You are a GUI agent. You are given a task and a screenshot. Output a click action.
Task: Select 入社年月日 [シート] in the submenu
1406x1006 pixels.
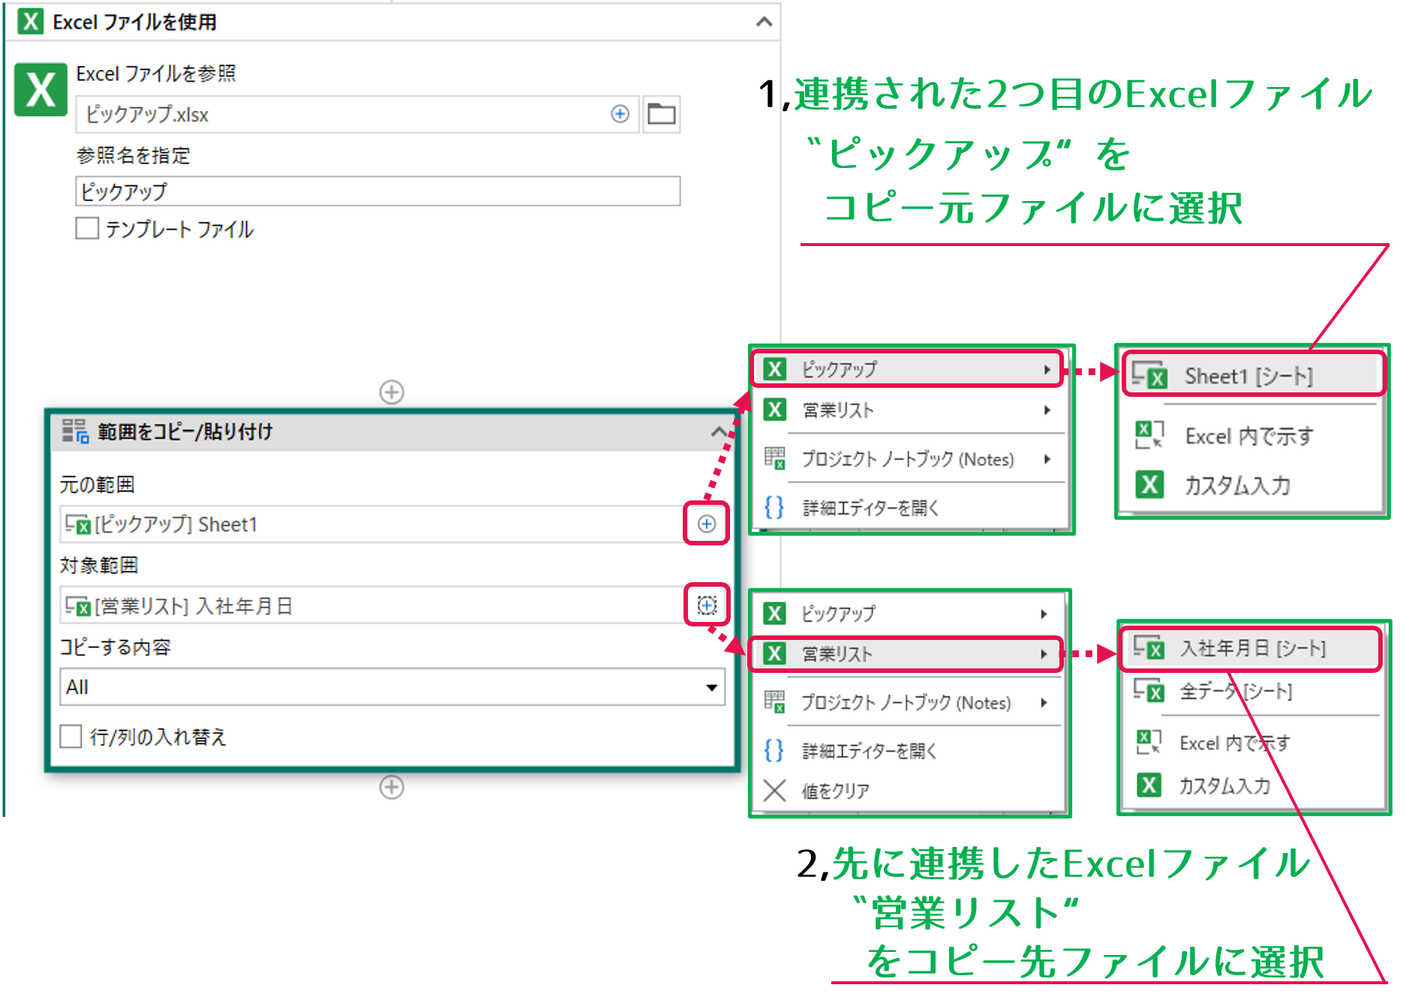pyautogui.click(x=1251, y=648)
